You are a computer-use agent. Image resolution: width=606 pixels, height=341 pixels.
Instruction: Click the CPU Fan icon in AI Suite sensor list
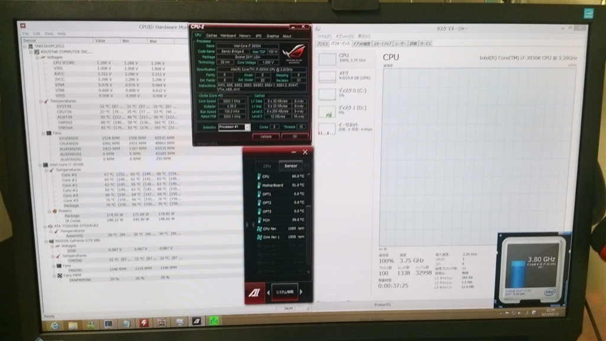[x=259, y=229]
